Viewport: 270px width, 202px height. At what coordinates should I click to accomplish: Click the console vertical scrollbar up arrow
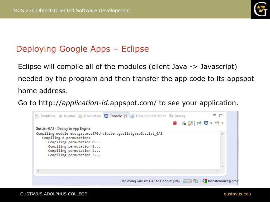point(222,134)
